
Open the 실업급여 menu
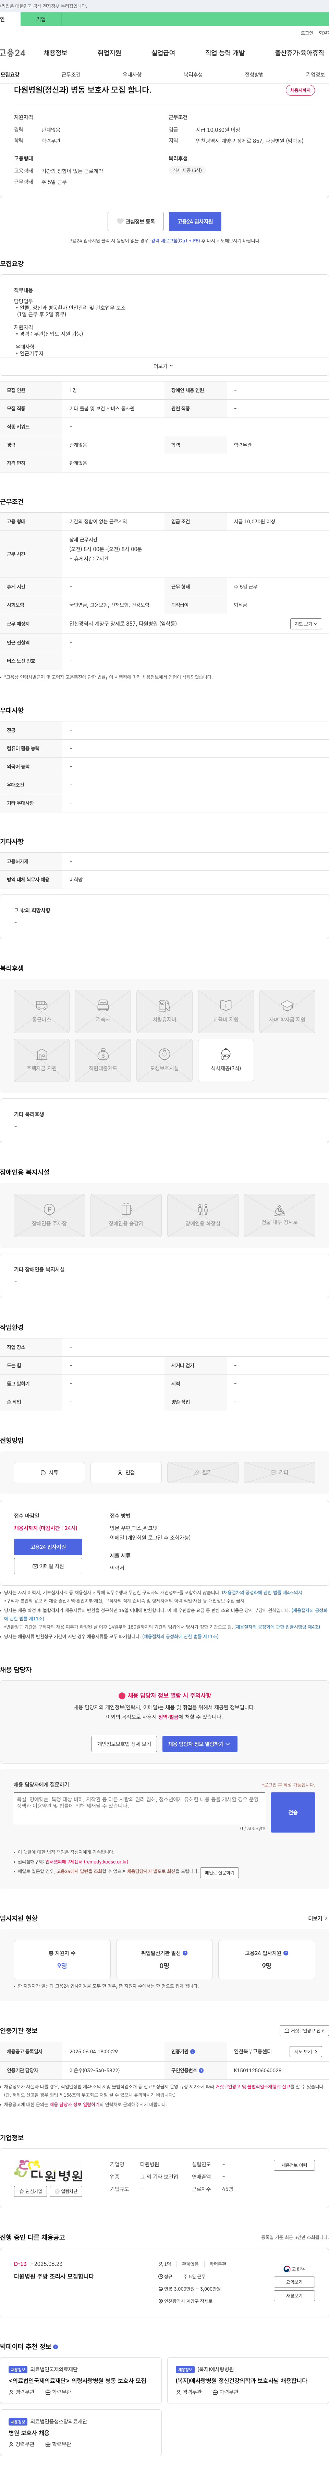click(163, 53)
